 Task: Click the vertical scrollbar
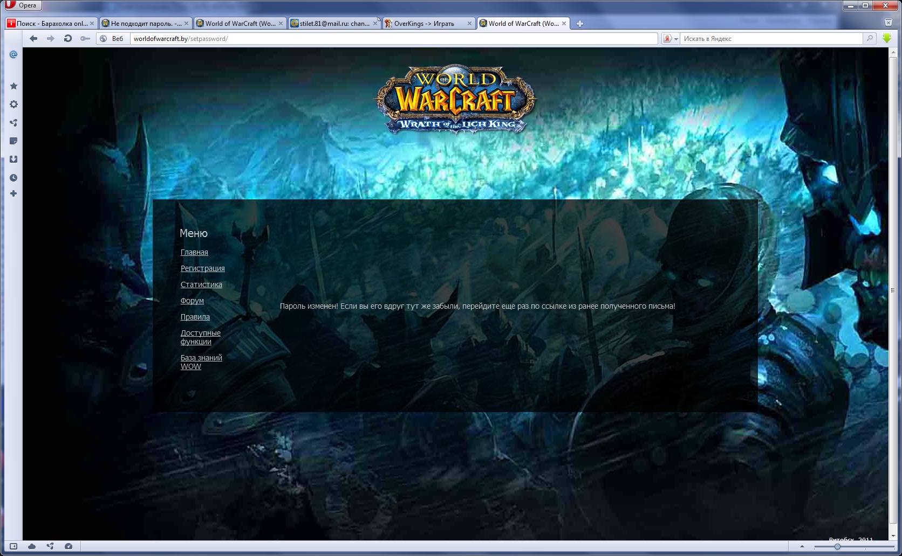point(892,290)
